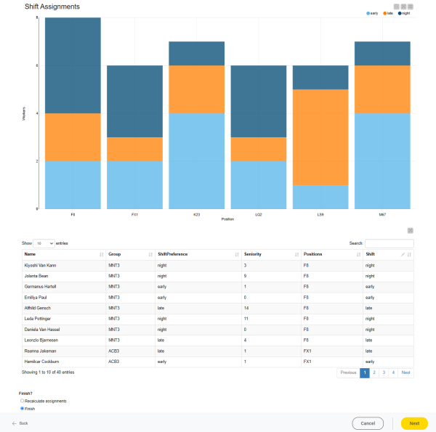The image size is (436, 432).
Task: Click the K23 axis label under chart
Action: (x=197, y=215)
